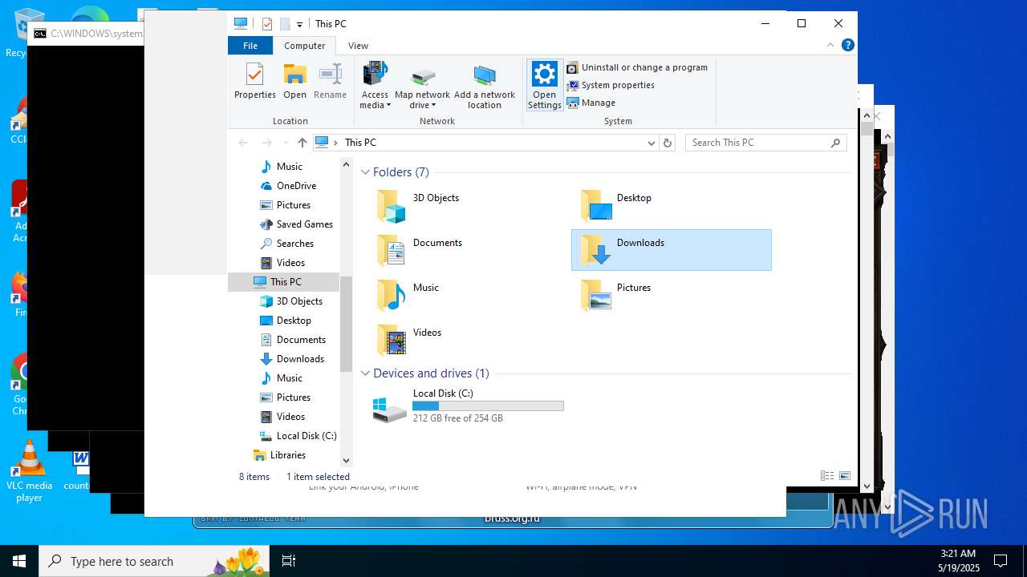Click the Search This PC field
Viewport: 1027px width, 577px height.
(766, 143)
